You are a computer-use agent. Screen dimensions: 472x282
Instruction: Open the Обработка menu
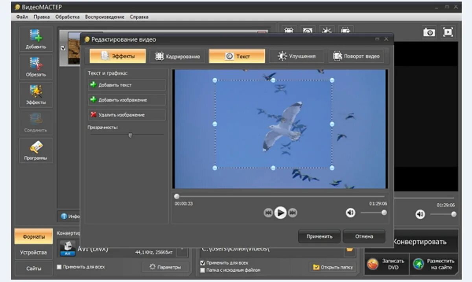67,17
